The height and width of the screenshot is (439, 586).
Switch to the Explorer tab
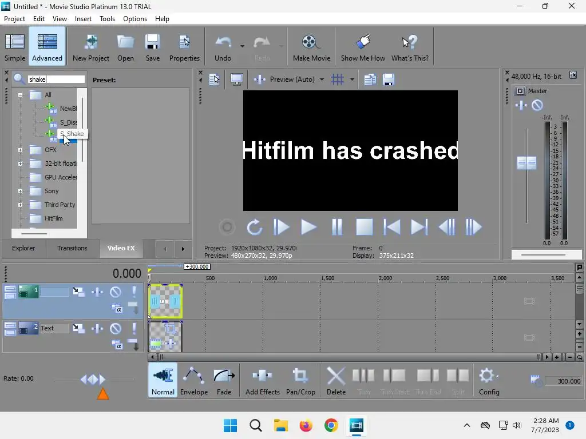[23, 248]
